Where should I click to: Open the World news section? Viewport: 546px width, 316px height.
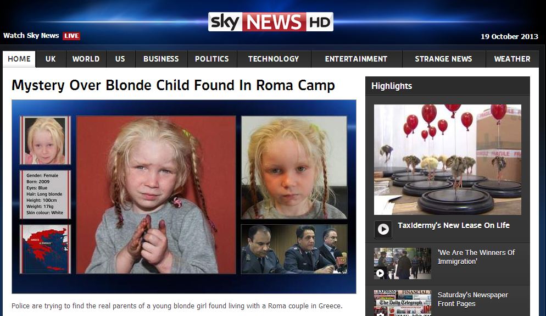[86, 59]
